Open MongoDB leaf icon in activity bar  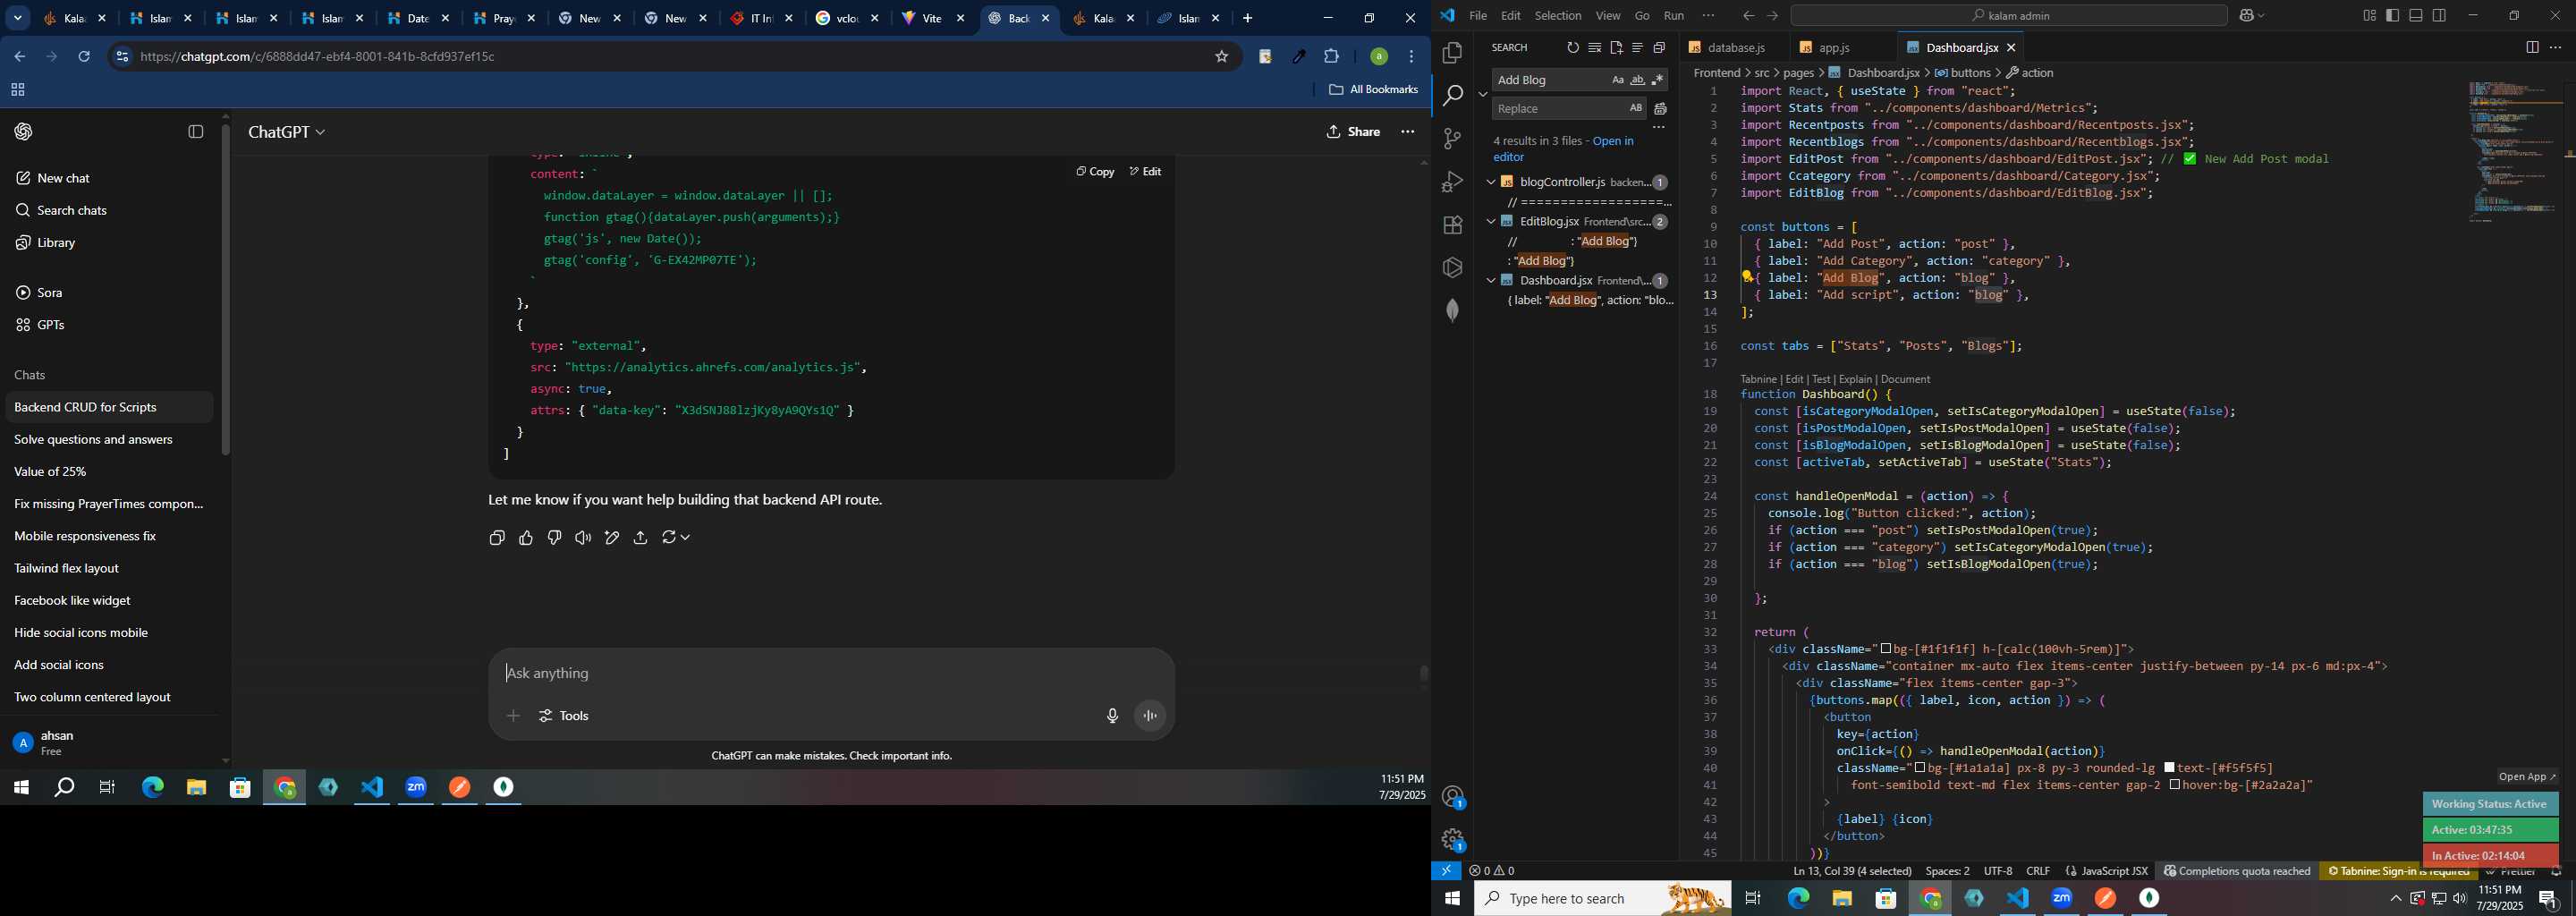click(1452, 311)
